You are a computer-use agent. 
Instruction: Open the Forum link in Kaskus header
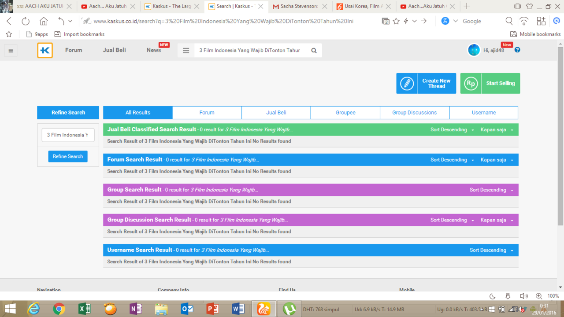(x=74, y=50)
